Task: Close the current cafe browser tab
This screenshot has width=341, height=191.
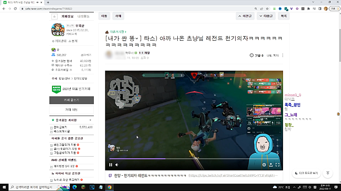Action: click(41, 3)
